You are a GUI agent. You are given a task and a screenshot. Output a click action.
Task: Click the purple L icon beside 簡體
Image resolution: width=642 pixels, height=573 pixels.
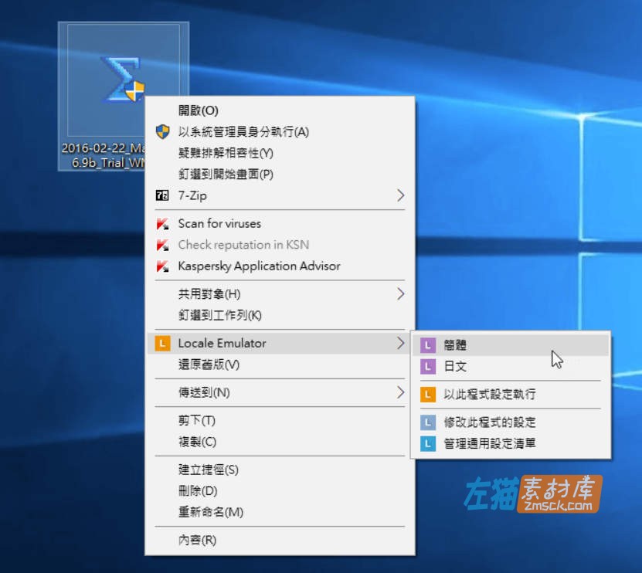coord(428,345)
